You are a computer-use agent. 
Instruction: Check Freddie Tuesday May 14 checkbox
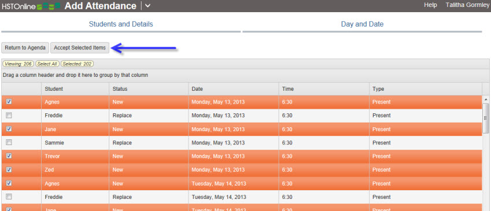(9, 197)
